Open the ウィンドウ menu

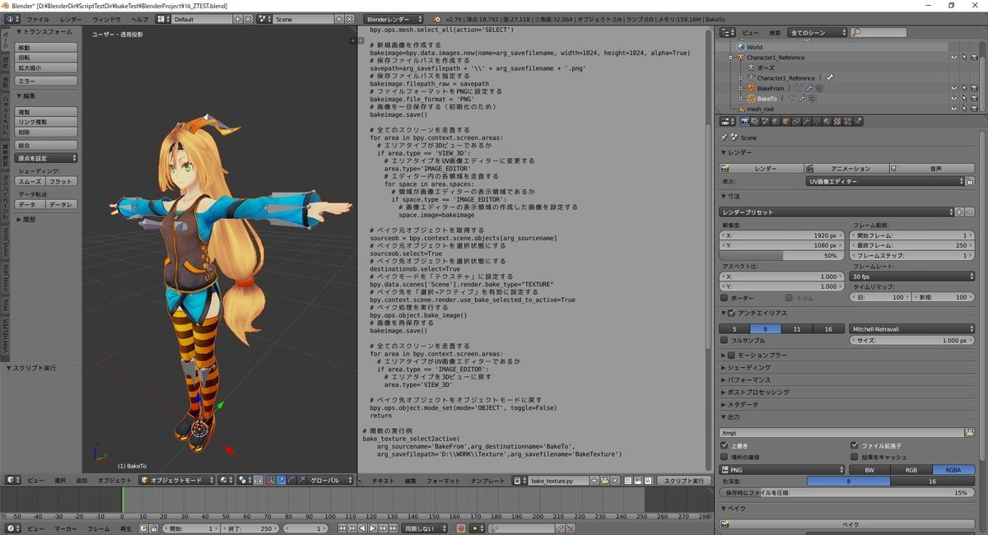point(106,19)
